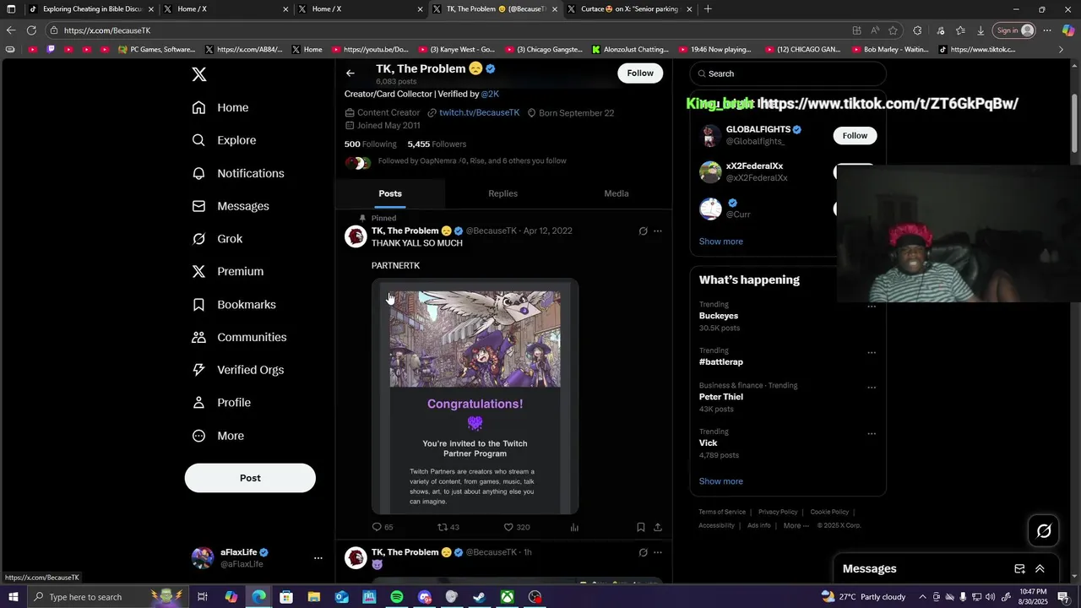Click Show more under What's happening
This screenshot has height=608, width=1081.
tap(720, 481)
